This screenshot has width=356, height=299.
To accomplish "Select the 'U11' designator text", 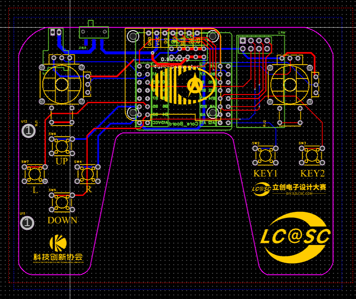I will point(22,214).
